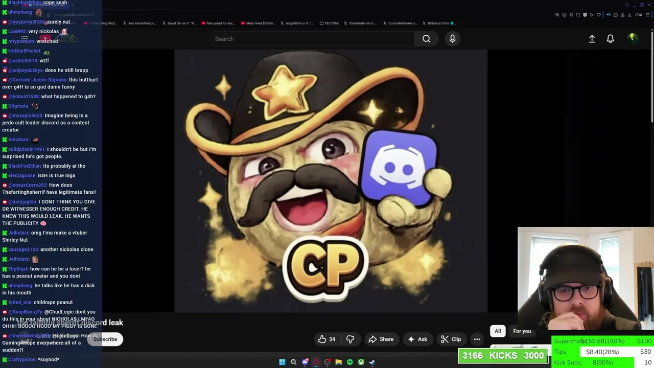The width and height of the screenshot is (654, 368).
Task: Click the browser zoom magnifier toolbar icon
Action: coord(557,15)
